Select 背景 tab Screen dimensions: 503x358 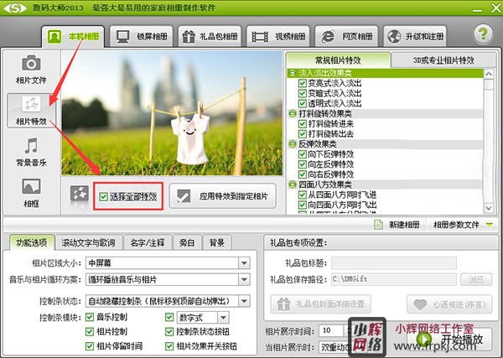[217, 242]
